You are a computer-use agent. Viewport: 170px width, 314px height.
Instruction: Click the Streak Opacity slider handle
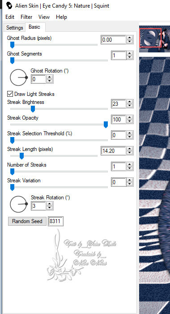(106, 125)
